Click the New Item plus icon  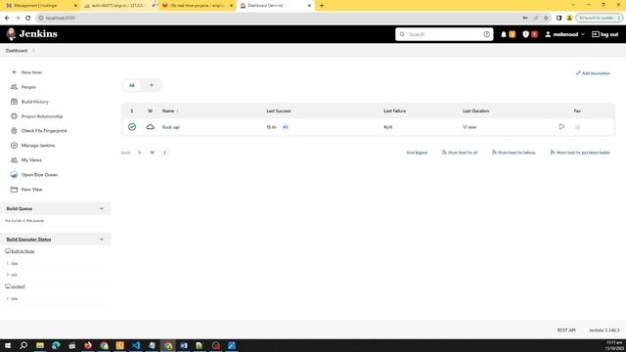(14, 72)
